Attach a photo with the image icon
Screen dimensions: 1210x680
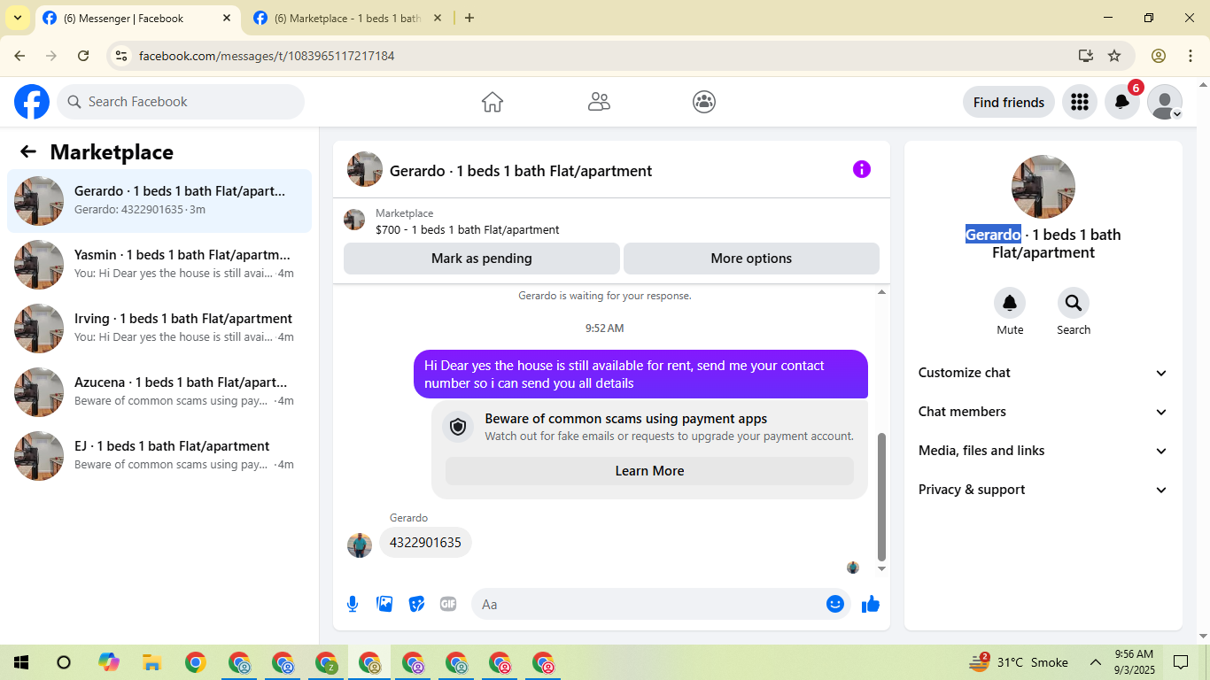[384, 604]
